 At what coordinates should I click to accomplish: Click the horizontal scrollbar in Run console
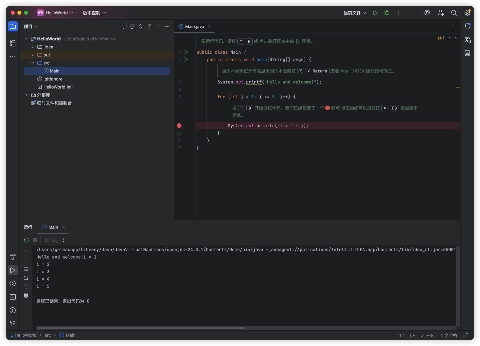pos(141,328)
